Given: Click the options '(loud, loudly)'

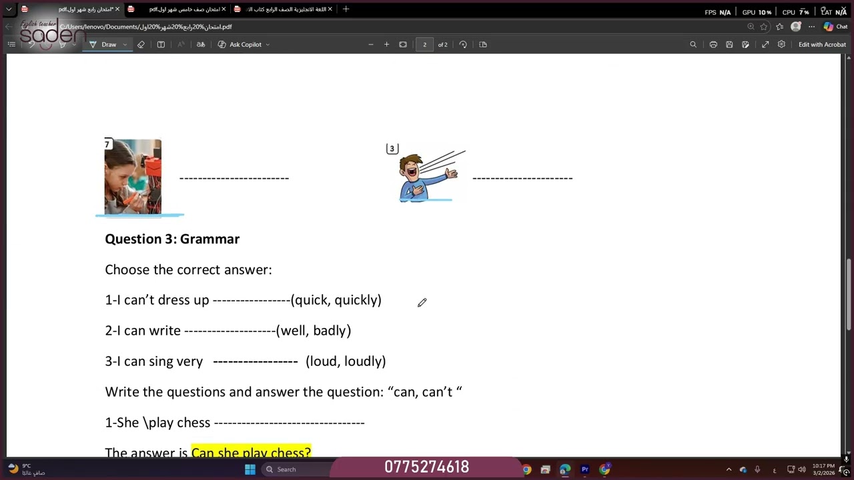Looking at the screenshot, I should point(346,361).
